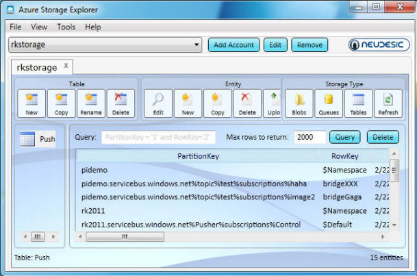Select row ending in subscriptions%Control
The width and height of the screenshot is (417, 276).
click(x=233, y=225)
